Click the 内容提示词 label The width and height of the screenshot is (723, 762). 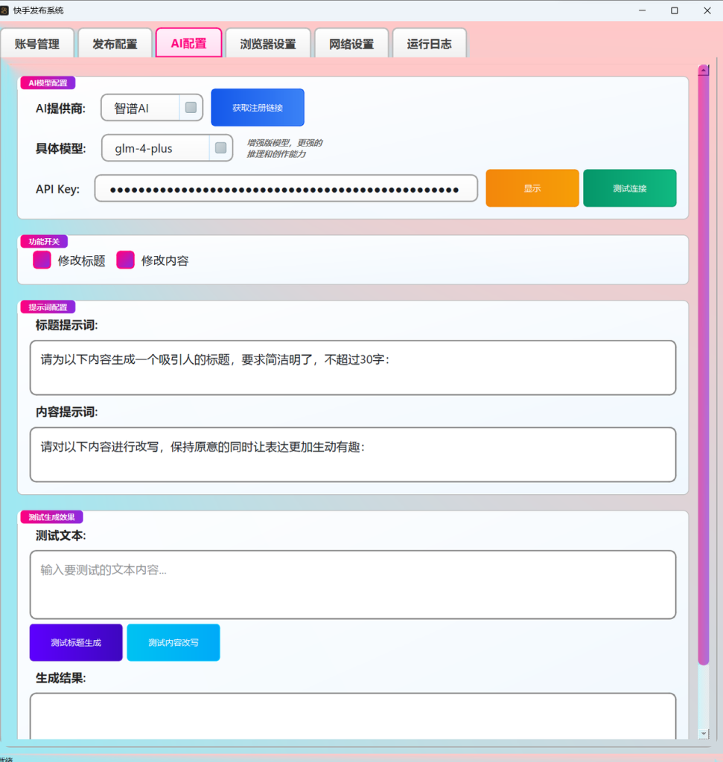(66, 412)
